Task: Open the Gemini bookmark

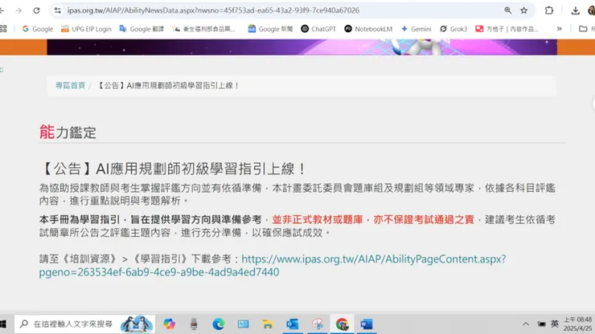Action: tap(416, 29)
